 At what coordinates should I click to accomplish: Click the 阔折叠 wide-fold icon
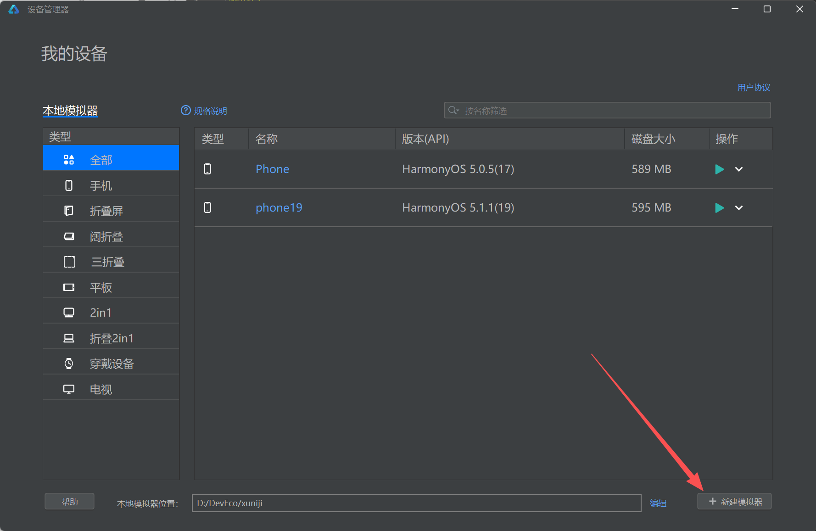tap(69, 236)
